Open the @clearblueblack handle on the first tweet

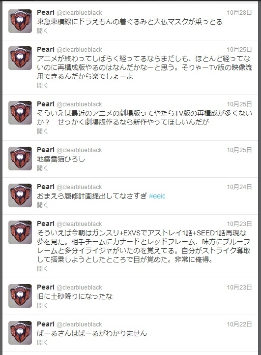[x=79, y=13]
